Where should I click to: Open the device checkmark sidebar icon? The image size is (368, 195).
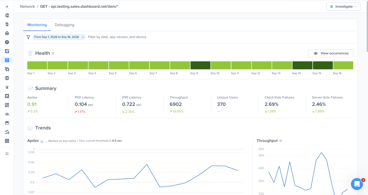(7, 24)
